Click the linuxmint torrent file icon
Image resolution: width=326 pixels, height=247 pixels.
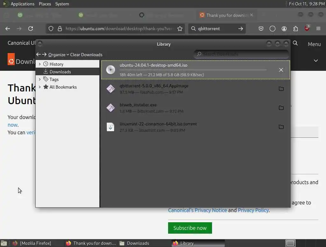pyautogui.click(x=110, y=127)
